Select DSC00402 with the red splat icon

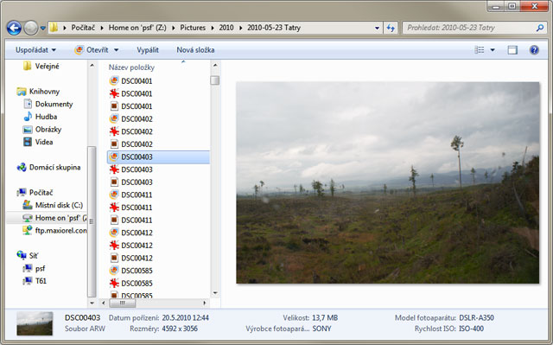click(130, 131)
